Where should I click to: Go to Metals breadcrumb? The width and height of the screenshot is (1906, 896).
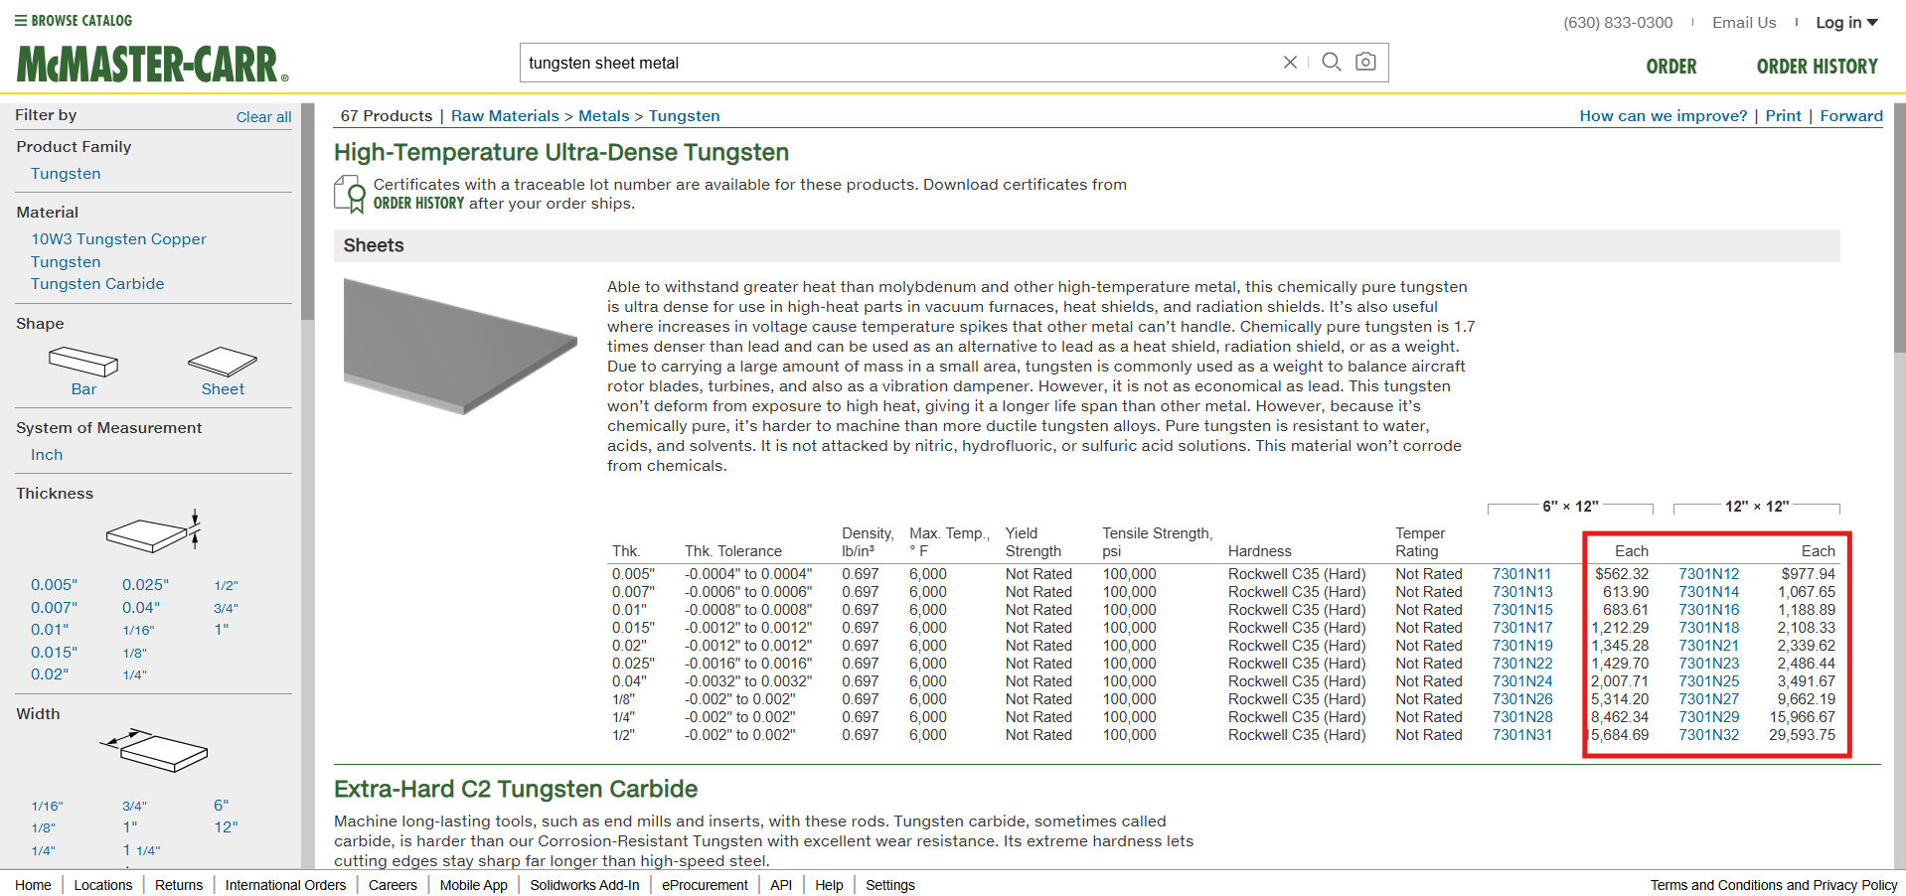[x=604, y=116]
